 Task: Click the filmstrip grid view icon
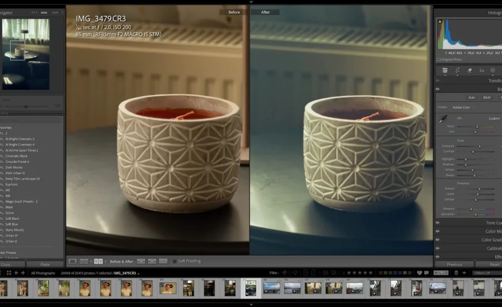click(x=8, y=273)
